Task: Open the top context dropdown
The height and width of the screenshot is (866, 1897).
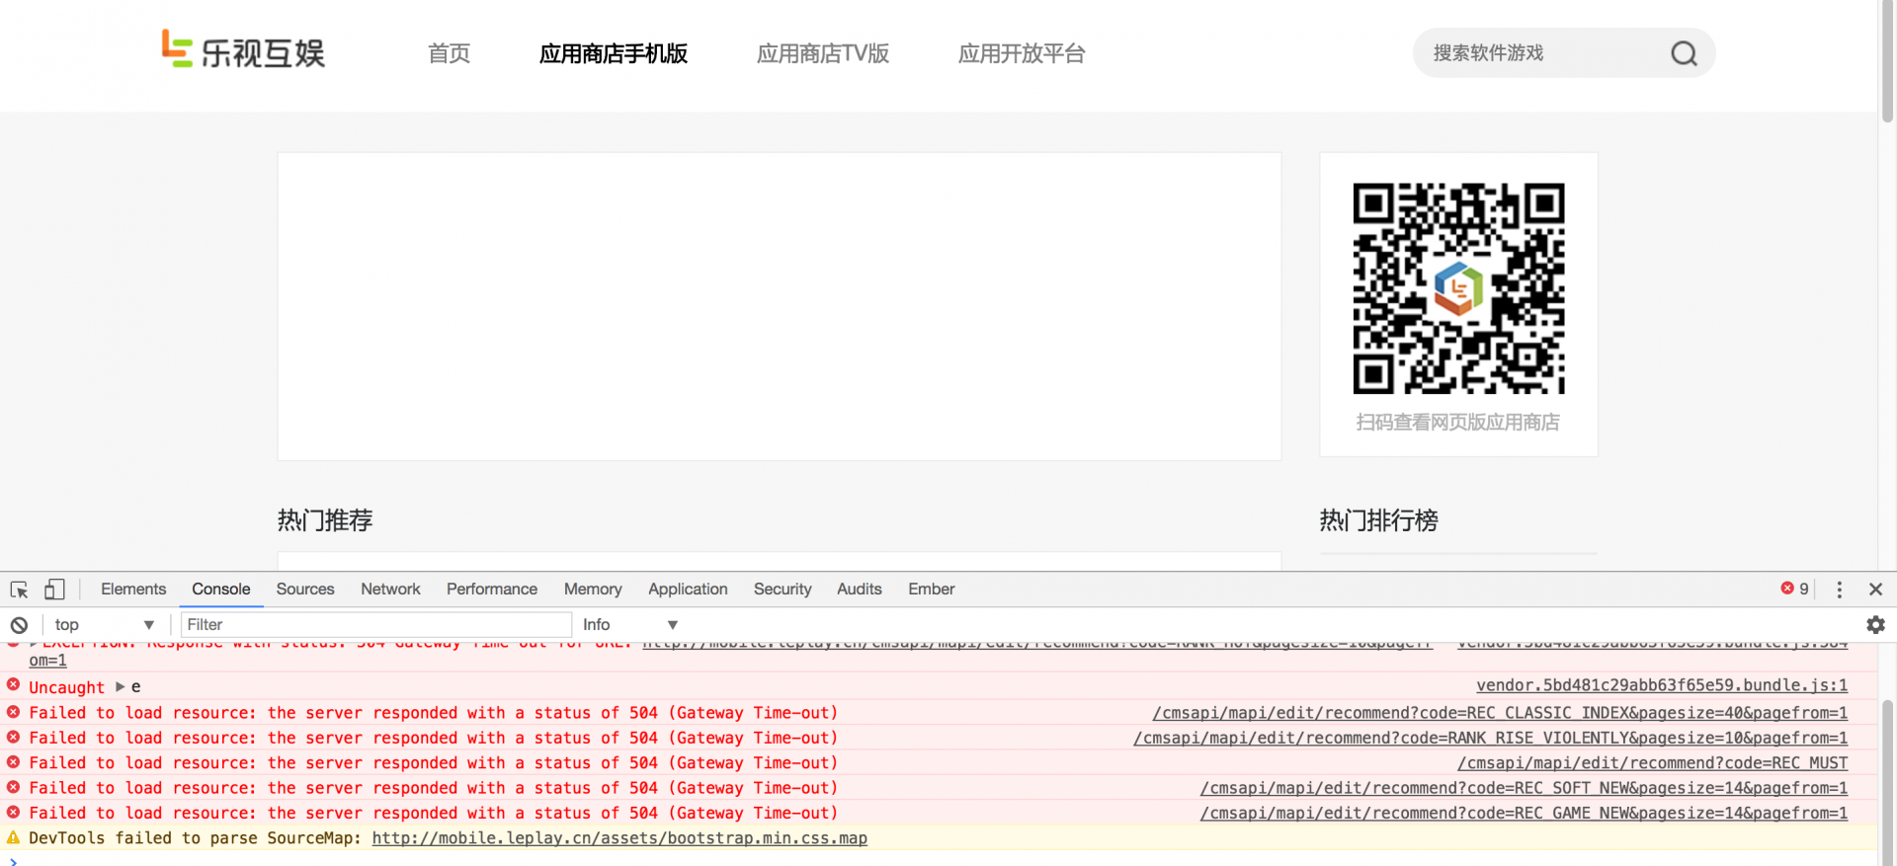Action: tap(104, 625)
